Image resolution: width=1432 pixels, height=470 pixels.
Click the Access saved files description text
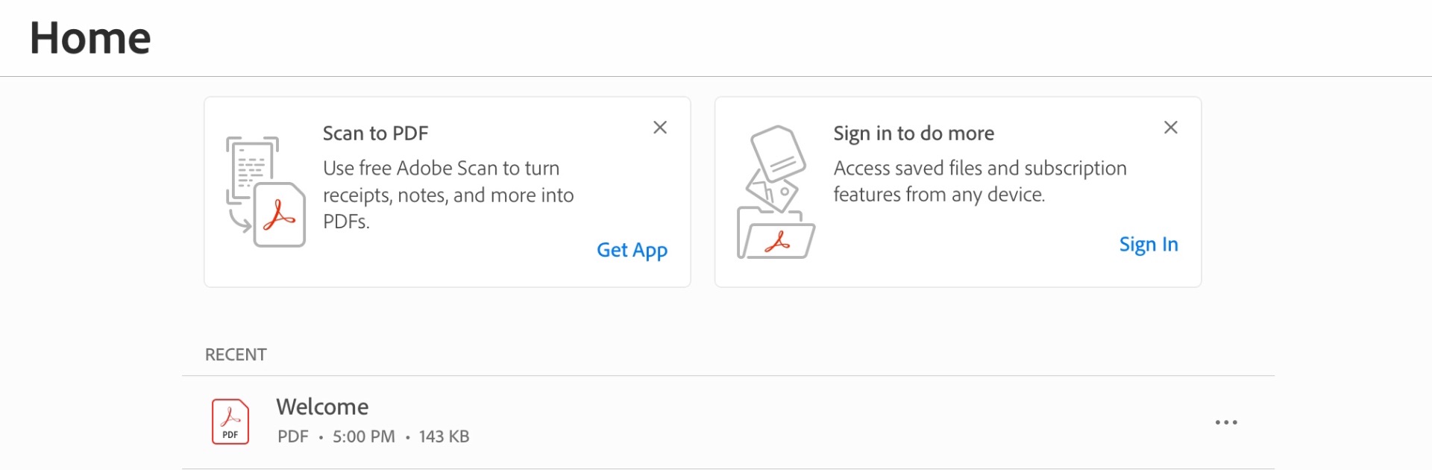point(980,181)
